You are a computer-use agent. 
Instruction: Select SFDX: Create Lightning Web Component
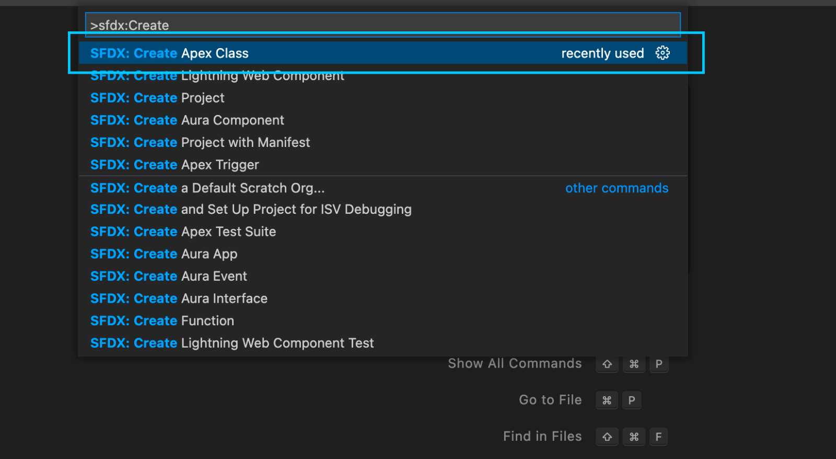[217, 76]
